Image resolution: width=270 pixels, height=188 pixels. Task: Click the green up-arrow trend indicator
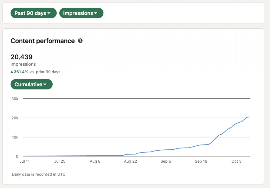click(x=12, y=72)
